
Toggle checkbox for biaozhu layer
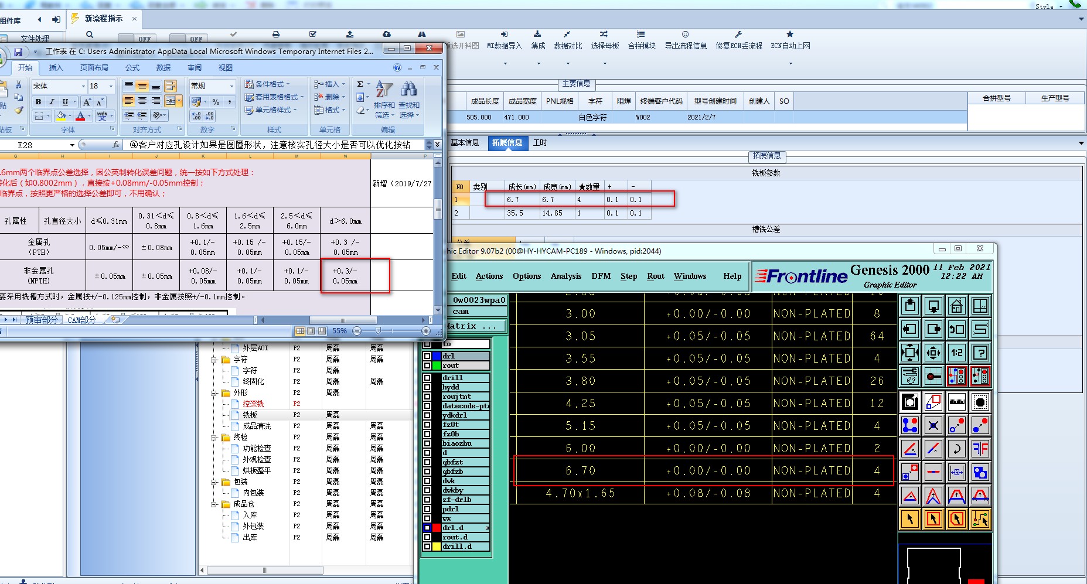point(427,443)
